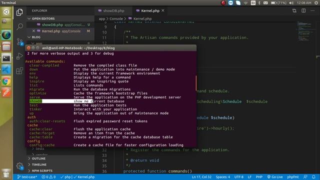Click 'app' breadcrumb segment

click(102, 18)
